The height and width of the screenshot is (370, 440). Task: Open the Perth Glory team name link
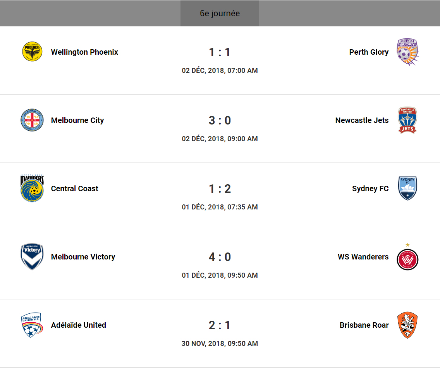(x=369, y=52)
